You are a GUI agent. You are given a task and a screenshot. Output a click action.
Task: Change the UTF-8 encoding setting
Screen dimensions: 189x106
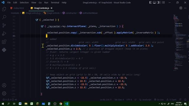tap(129, 100)
